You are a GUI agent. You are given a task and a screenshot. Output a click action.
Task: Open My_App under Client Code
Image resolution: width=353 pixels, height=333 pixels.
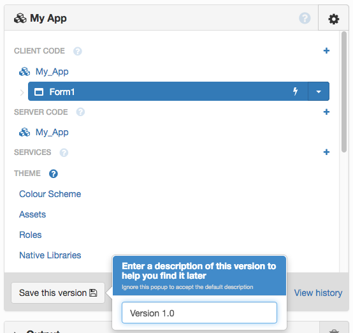(52, 71)
